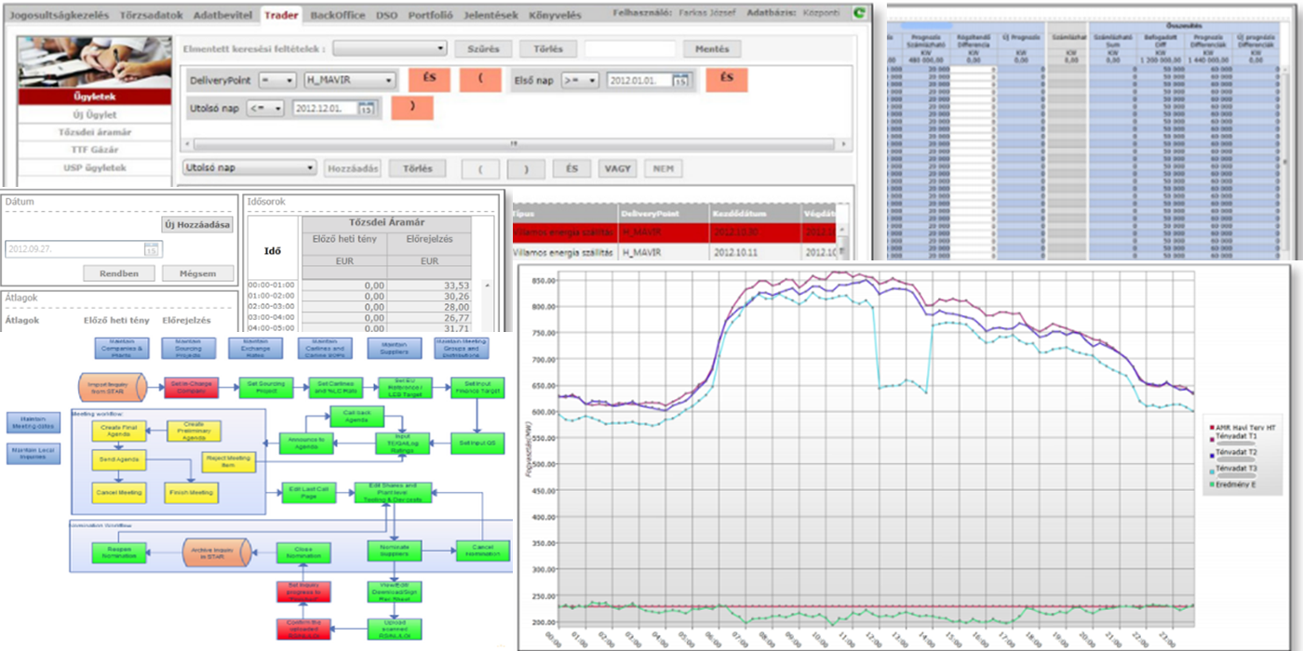
Task: Open calendar icon in Dátum panel
Action: pos(151,249)
